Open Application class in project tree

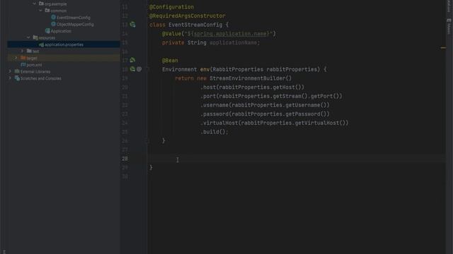coord(61,31)
